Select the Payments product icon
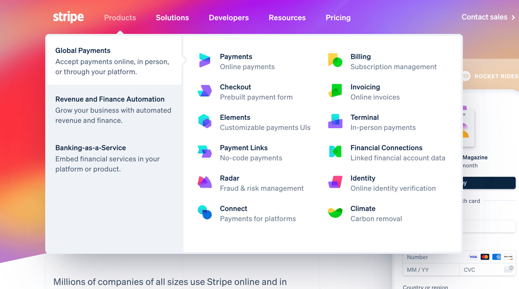The height and width of the screenshot is (289, 519). (x=205, y=61)
